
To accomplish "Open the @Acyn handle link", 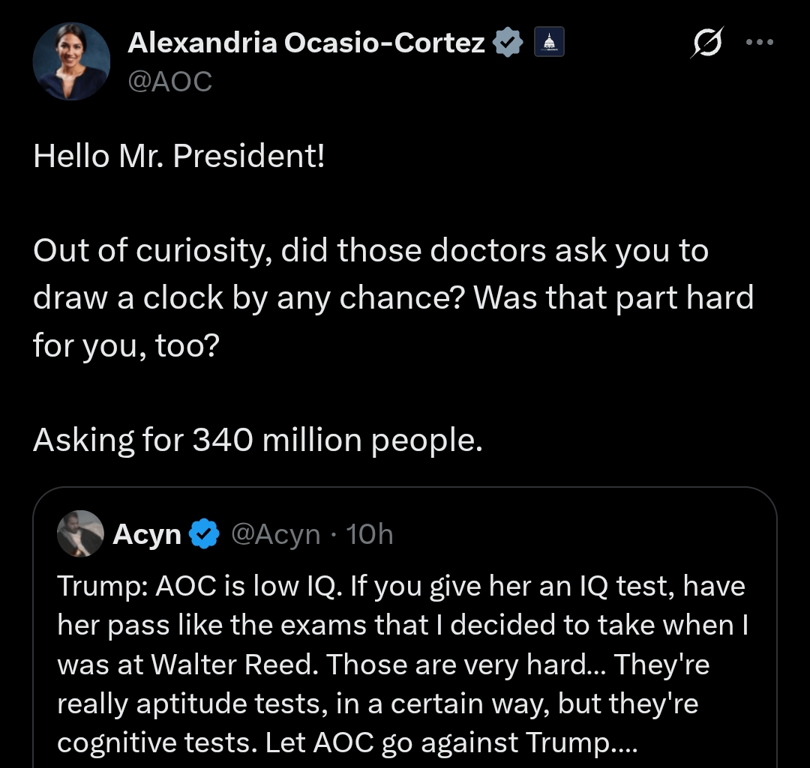I will (x=275, y=534).
